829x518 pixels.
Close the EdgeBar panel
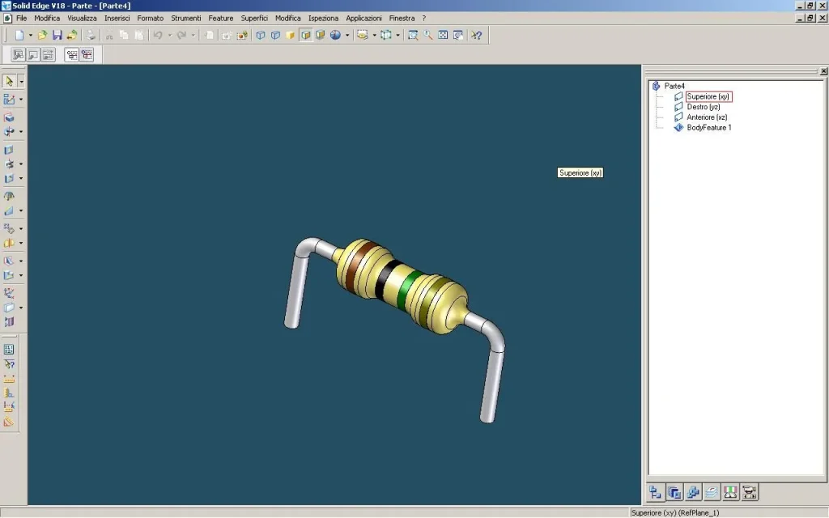(x=823, y=71)
